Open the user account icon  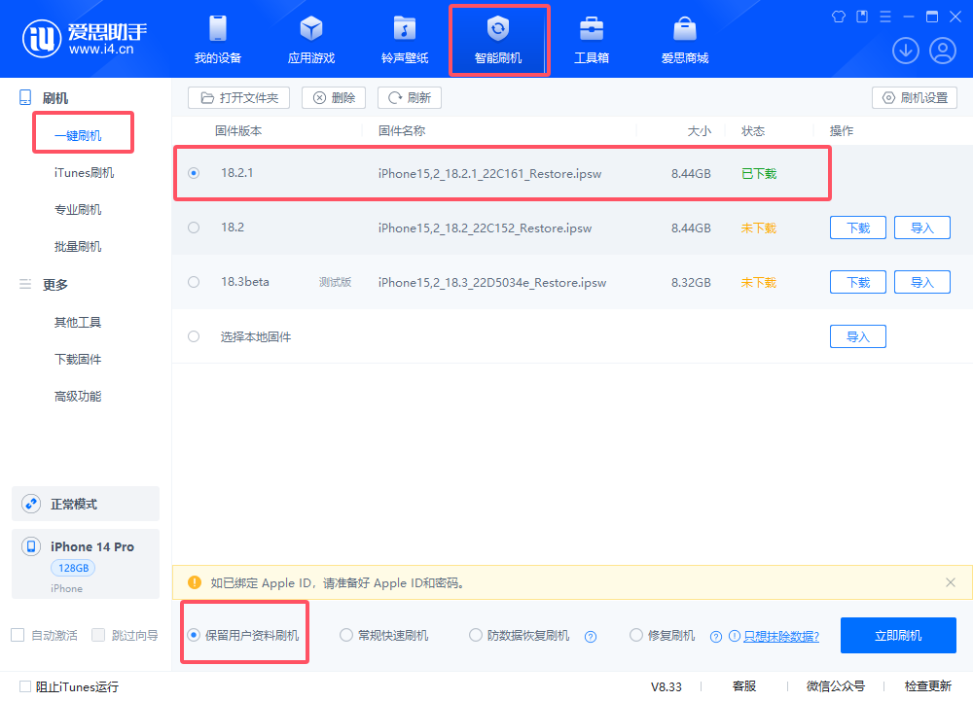point(942,50)
